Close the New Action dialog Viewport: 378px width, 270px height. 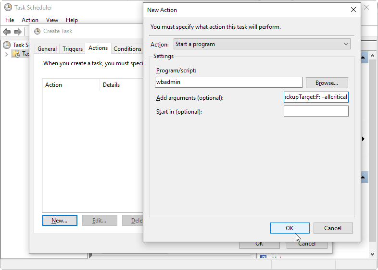pyautogui.click(x=353, y=10)
